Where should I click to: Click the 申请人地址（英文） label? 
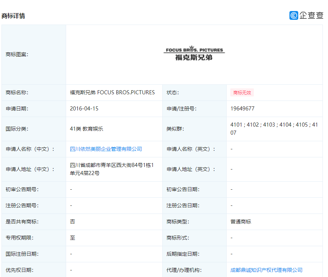point(191,169)
